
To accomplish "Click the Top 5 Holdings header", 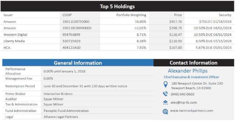I will coord(117,6).
